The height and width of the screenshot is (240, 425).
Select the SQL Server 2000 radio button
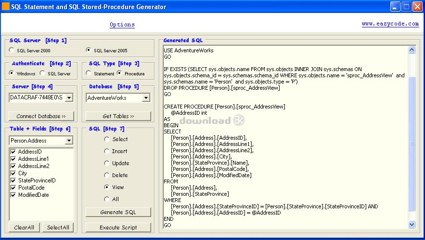pyautogui.click(x=12, y=50)
